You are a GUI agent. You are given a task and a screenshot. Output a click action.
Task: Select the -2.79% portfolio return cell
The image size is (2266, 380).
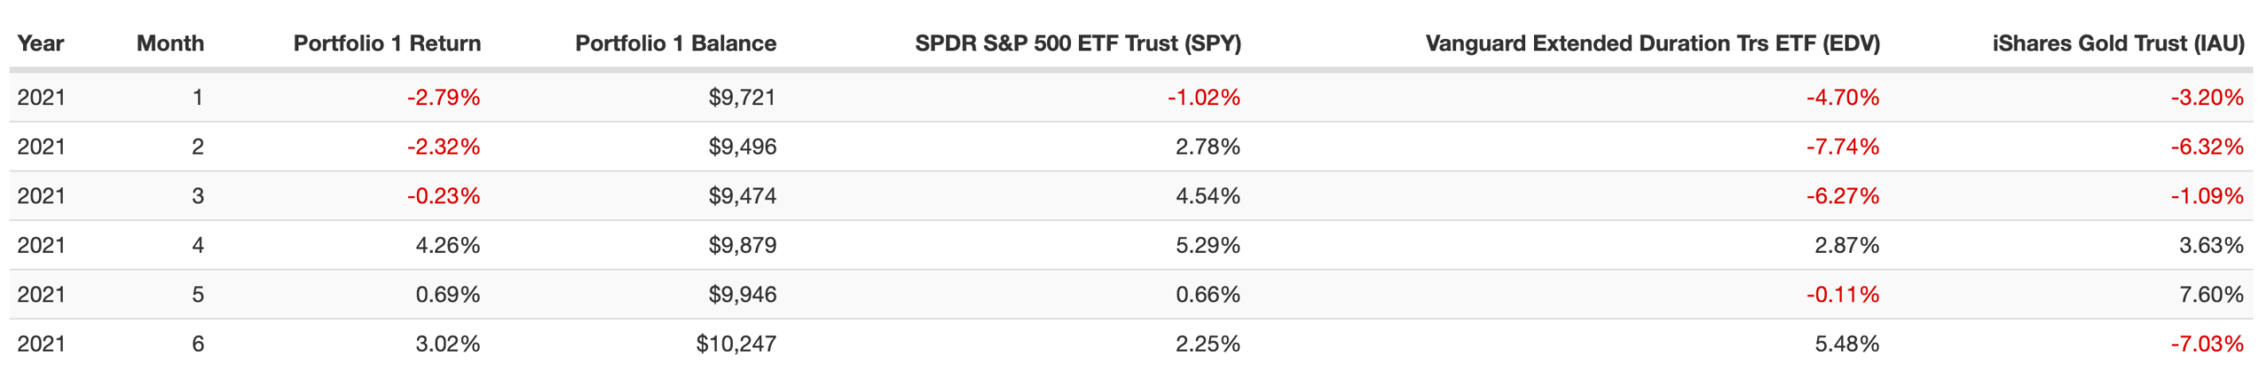pyautogui.click(x=443, y=97)
